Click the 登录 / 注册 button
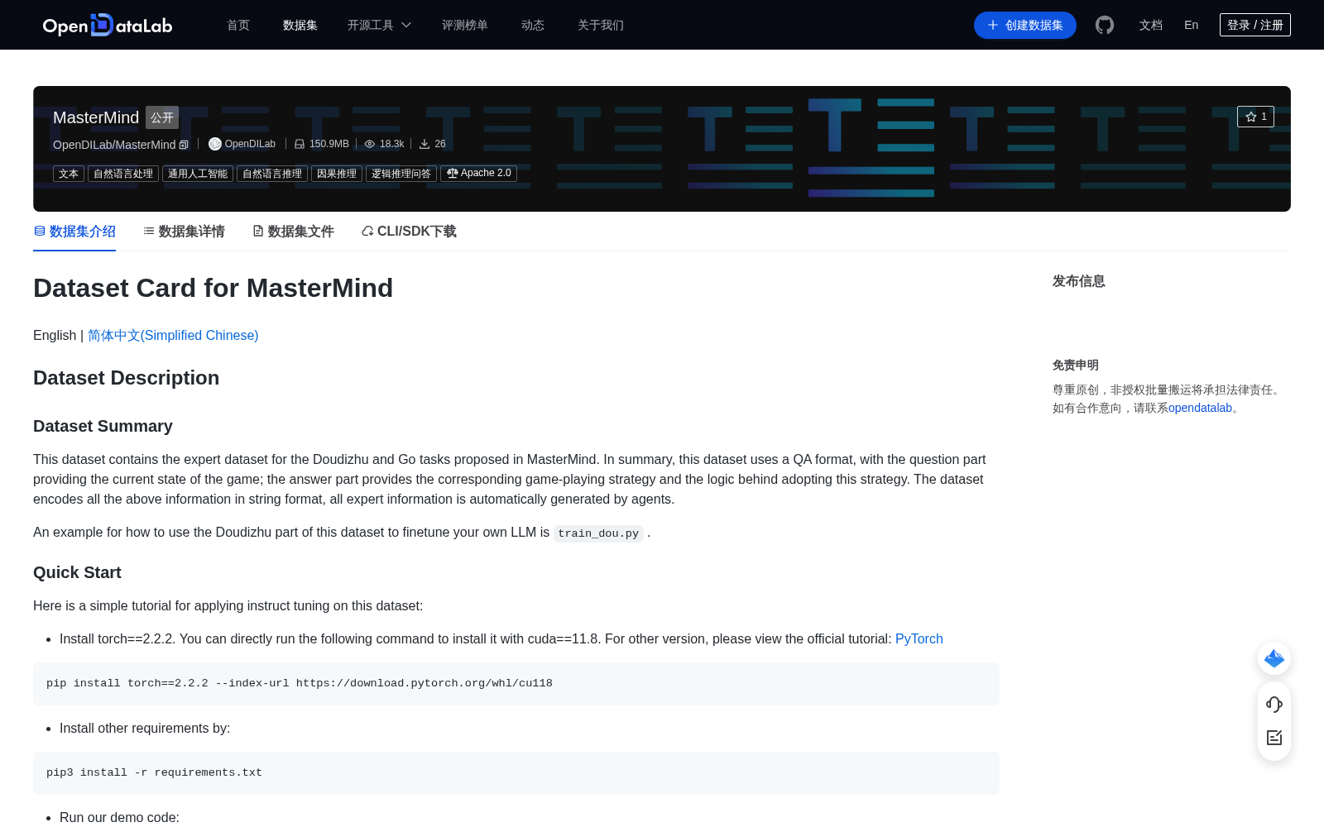The width and height of the screenshot is (1324, 827). (x=1255, y=25)
